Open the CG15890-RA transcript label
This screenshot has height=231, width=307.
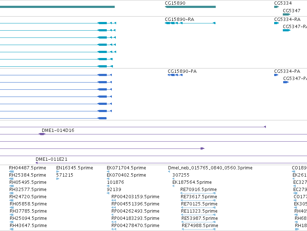click(x=179, y=19)
